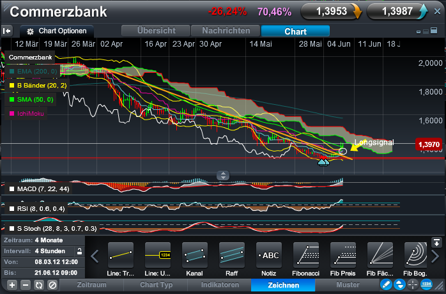Screen dimensions: 446x294
Task: Select the Fib Preis tool
Action: pyautogui.click(x=342, y=255)
